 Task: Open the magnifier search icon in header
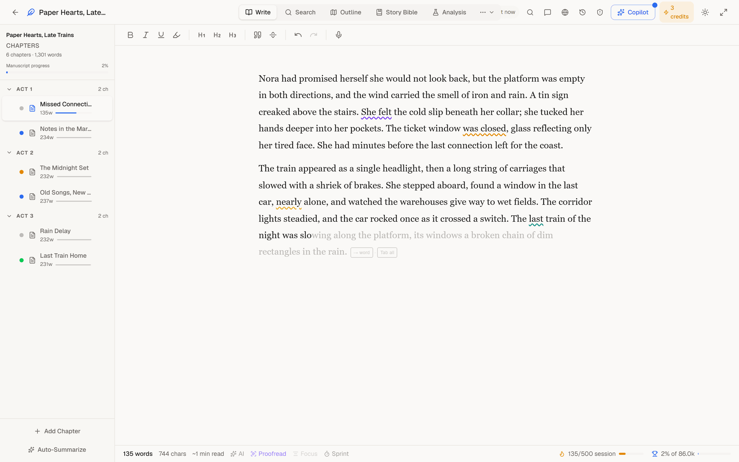(x=530, y=12)
